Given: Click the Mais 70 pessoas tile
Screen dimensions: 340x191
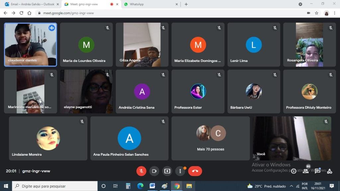Looking at the screenshot, I should coord(211,138).
